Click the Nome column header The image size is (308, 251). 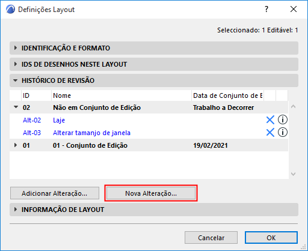pos(122,95)
